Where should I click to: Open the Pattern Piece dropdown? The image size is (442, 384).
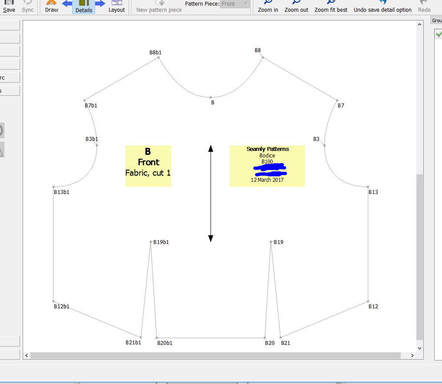[x=235, y=4]
